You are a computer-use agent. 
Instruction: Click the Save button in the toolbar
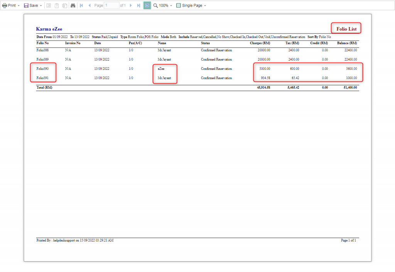(x=31, y=5)
